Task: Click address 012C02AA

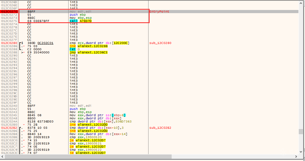Action: pos(9,122)
